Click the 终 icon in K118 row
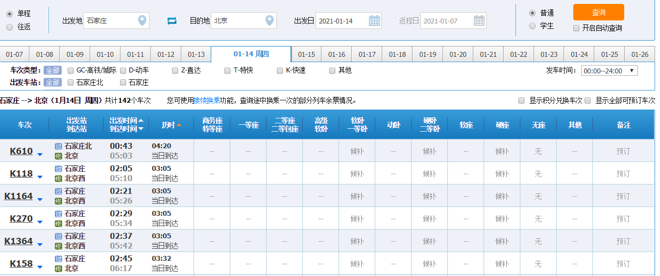The height and width of the screenshot is (276, 660). pyautogui.click(x=58, y=179)
